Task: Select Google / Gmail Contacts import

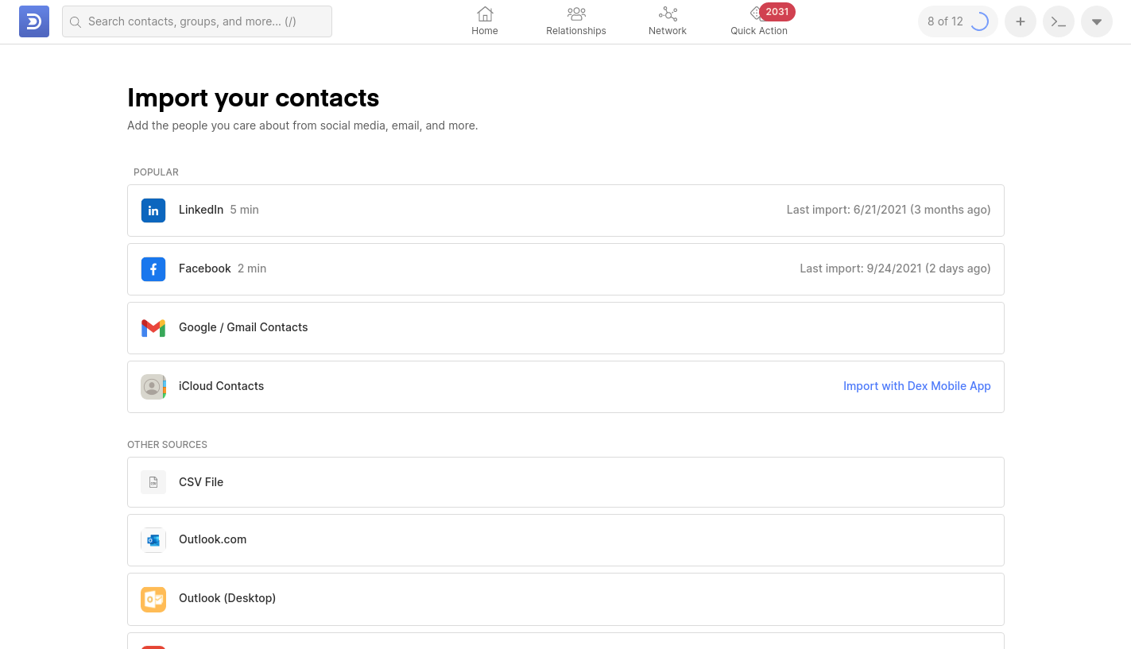Action: tap(566, 328)
